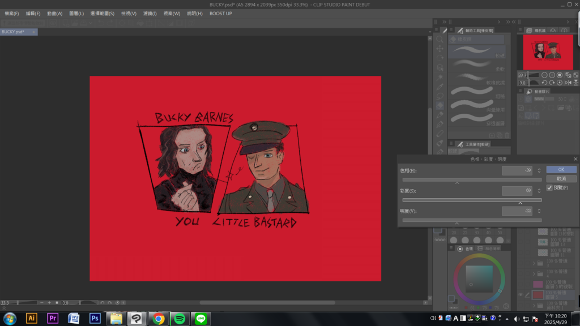Adjust 色相(H) hue value stepper
Viewport: 580px width, 326px height.
[x=539, y=170]
